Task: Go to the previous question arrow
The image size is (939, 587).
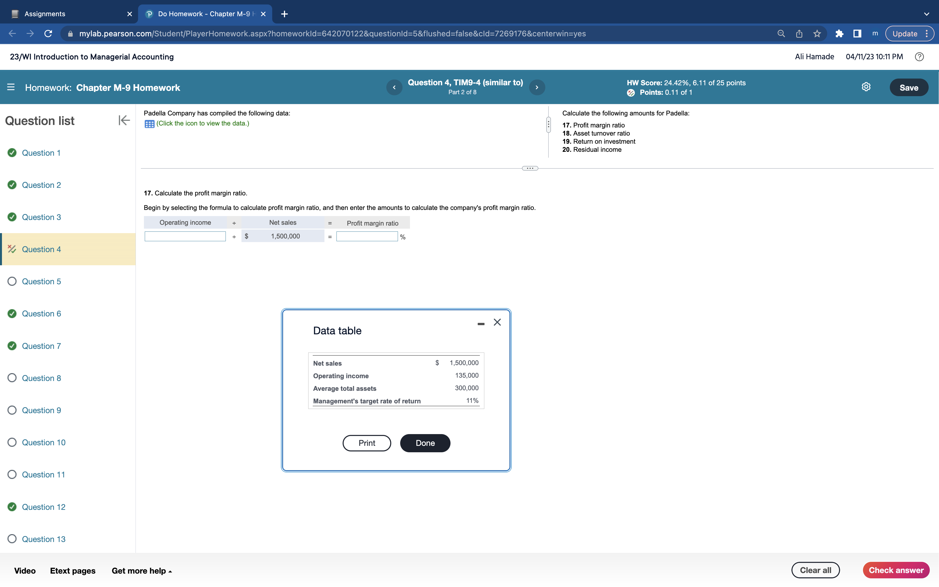Action: 394,87
